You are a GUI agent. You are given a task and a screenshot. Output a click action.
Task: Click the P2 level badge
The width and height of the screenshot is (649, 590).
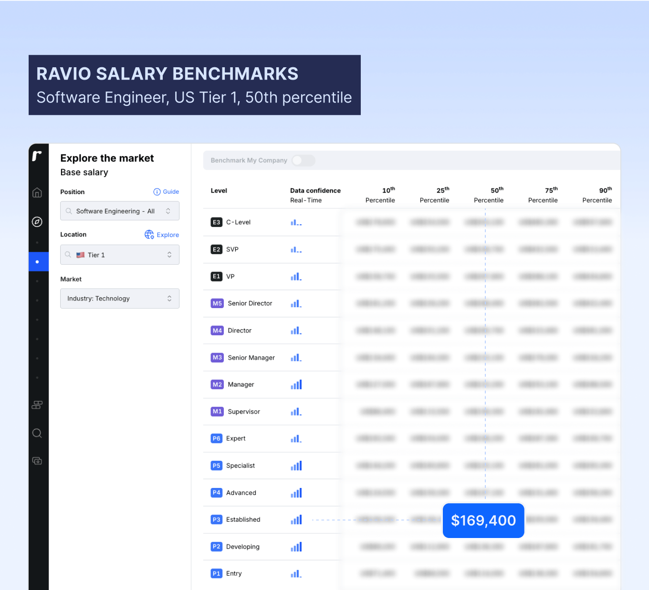click(x=217, y=547)
